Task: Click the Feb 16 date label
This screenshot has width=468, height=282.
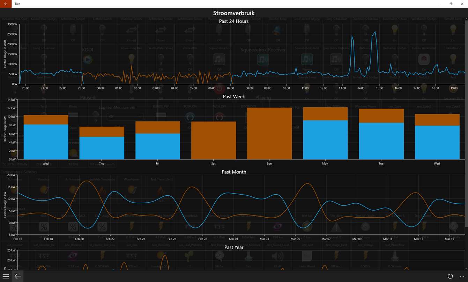Action: pos(18,239)
